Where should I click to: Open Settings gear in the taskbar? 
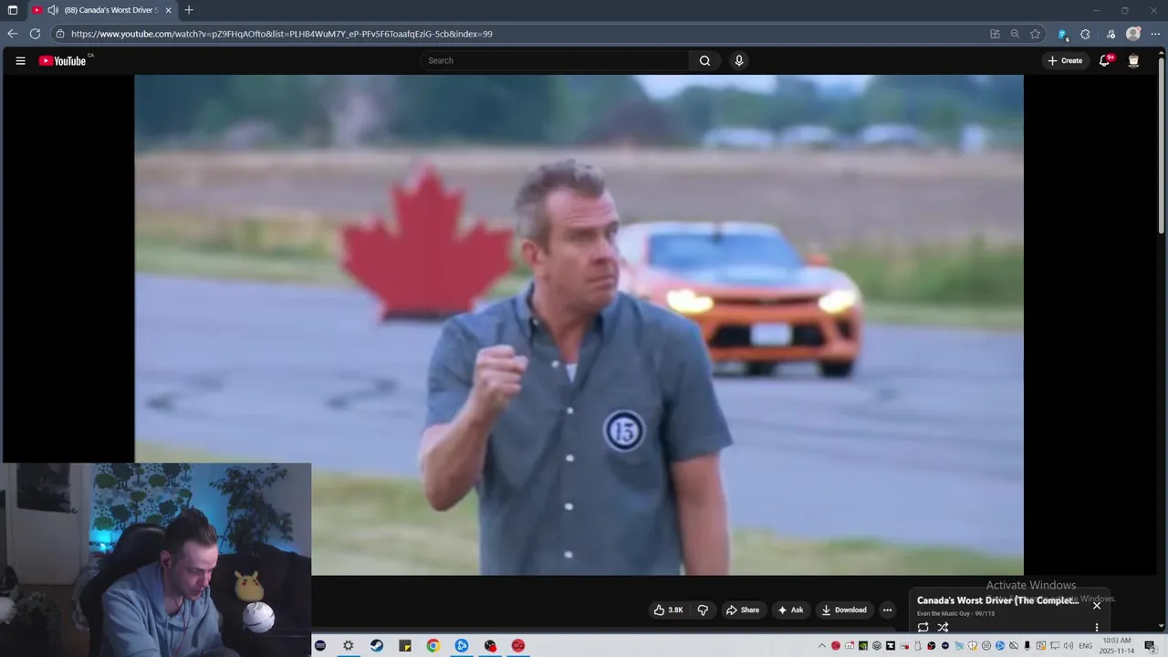click(348, 645)
